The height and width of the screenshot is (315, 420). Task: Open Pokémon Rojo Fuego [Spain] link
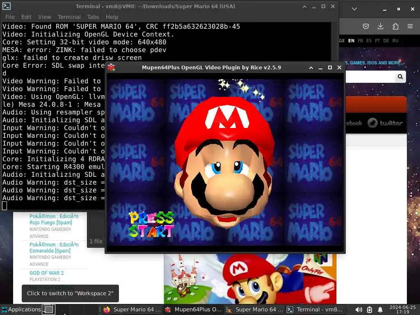[54, 219]
